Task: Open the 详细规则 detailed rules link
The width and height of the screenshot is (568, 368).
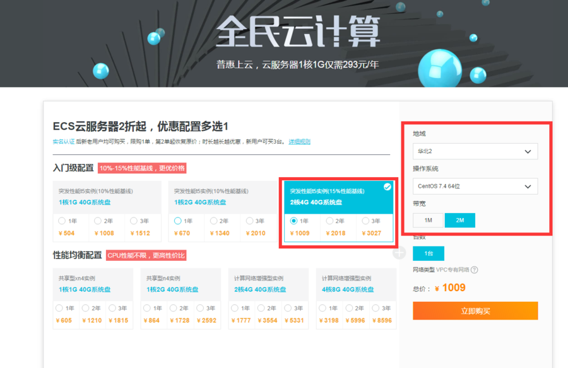Action: [x=299, y=142]
